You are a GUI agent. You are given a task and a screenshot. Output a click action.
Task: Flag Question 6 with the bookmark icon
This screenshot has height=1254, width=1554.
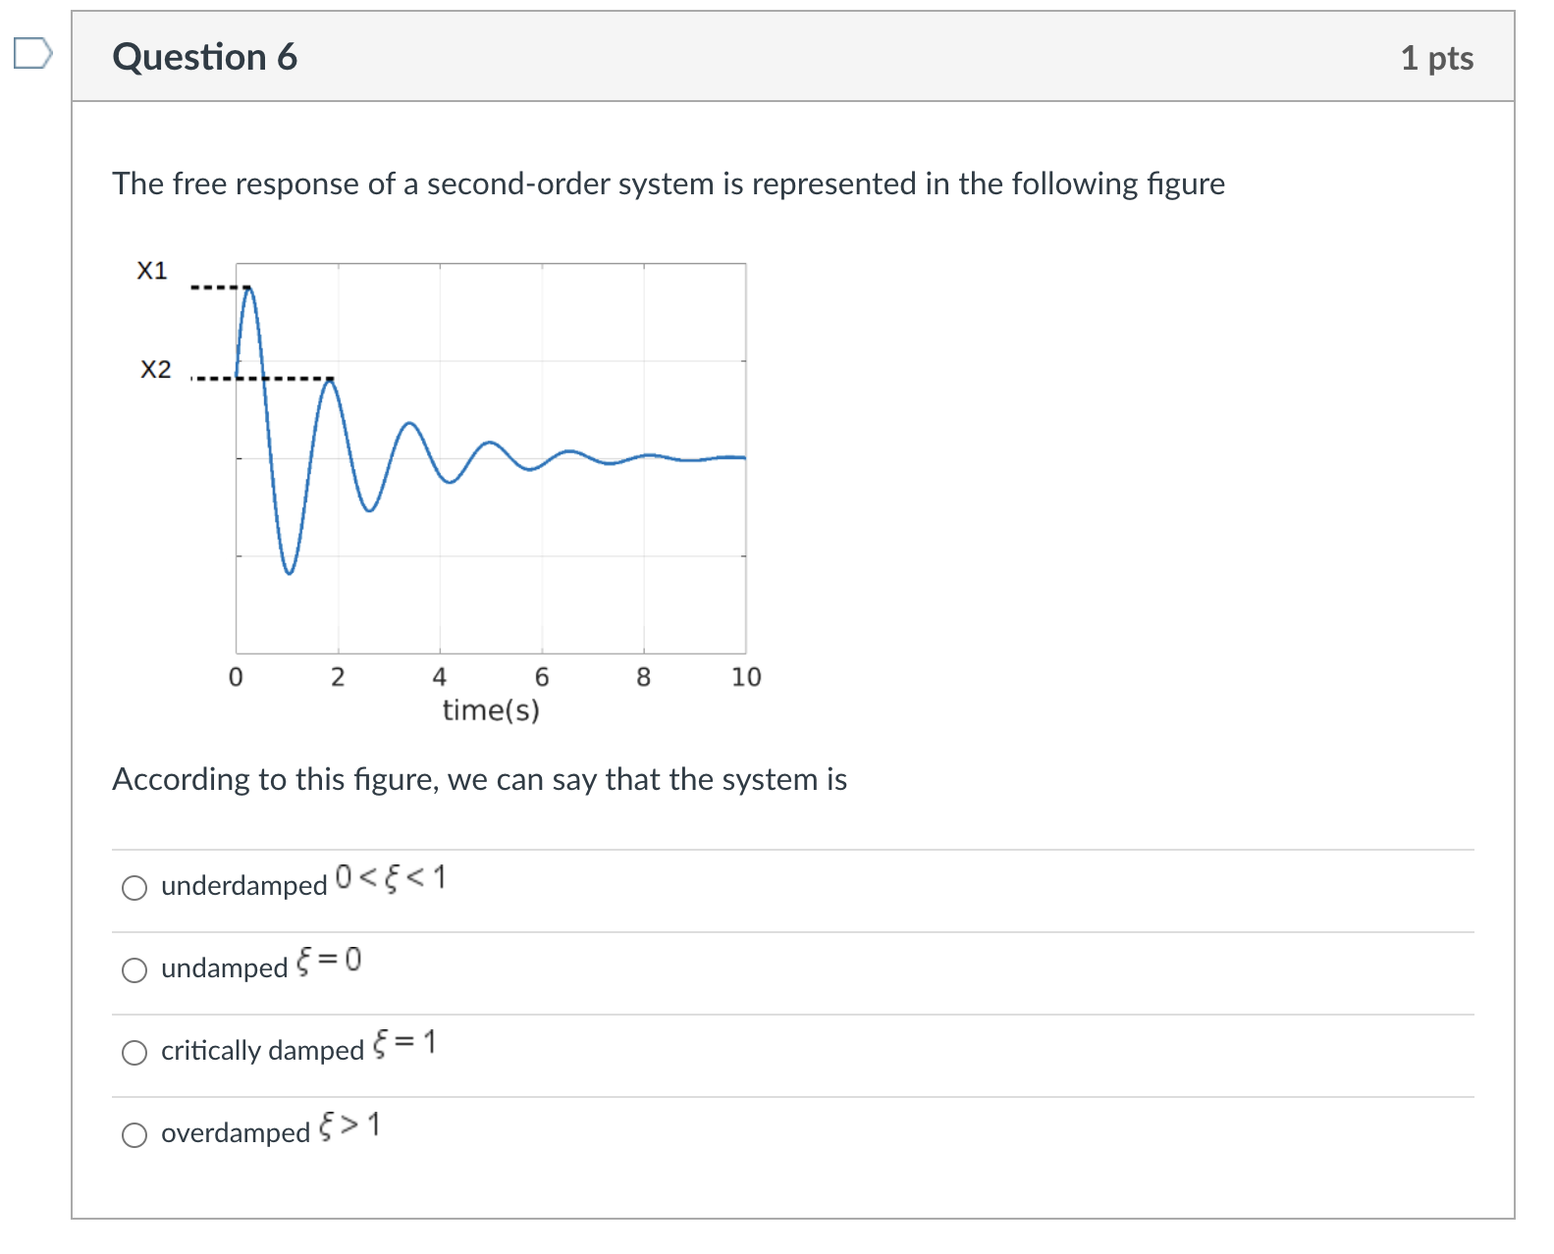point(32,53)
